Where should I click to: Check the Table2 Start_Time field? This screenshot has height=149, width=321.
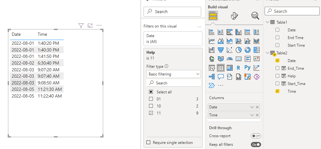[x=277, y=83]
